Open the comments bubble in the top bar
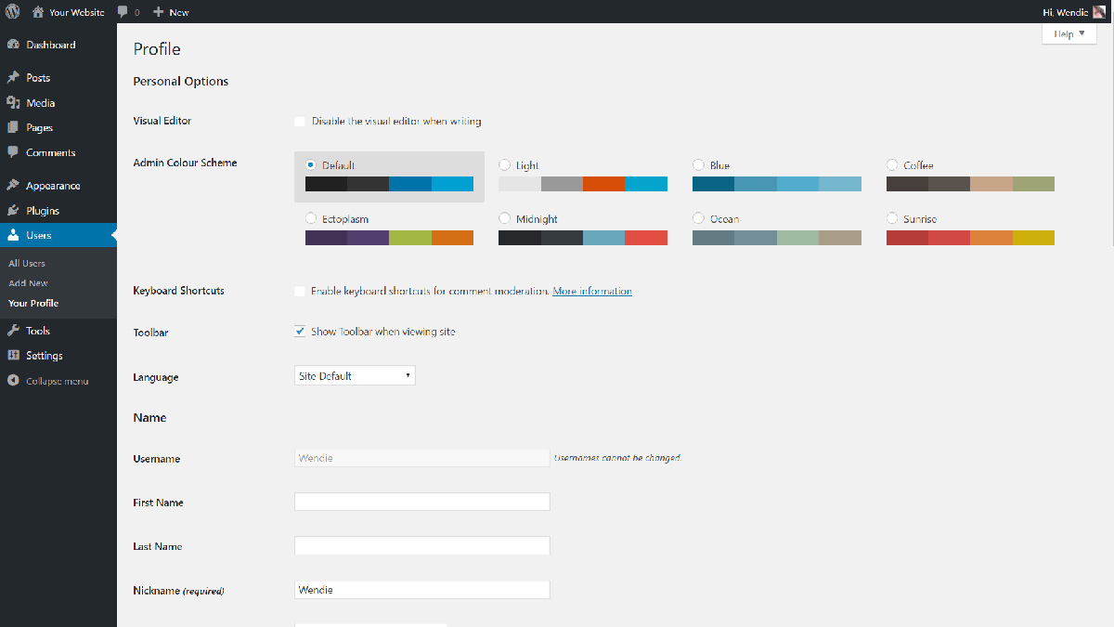 click(121, 12)
